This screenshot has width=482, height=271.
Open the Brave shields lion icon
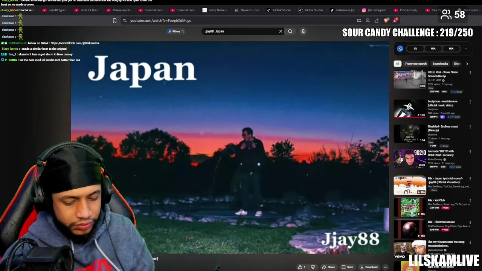coord(386,20)
